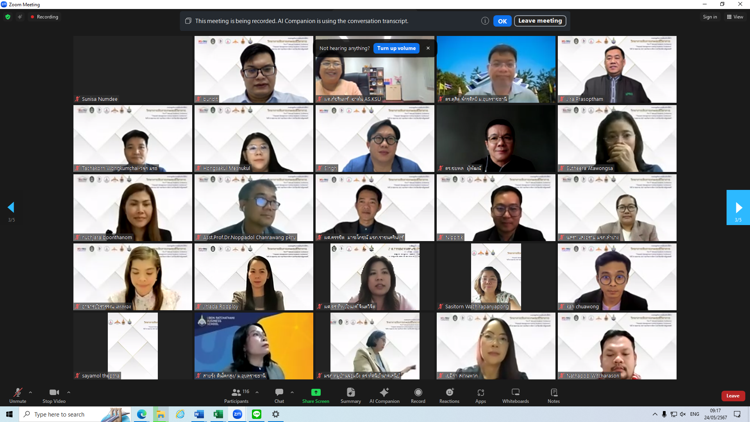Expand video options arrow beside Stop Video
Image resolution: width=750 pixels, height=422 pixels.
(69, 392)
